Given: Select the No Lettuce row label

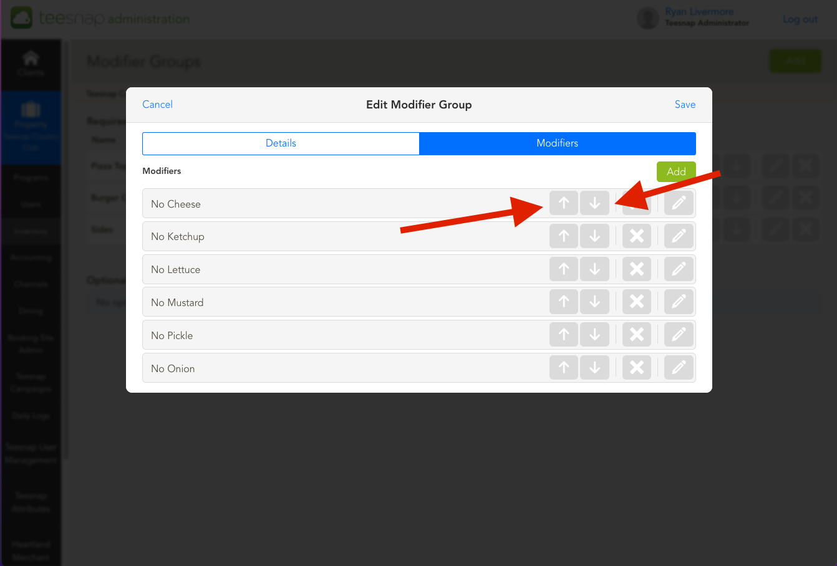Looking at the screenshot, I should (176, 269).
